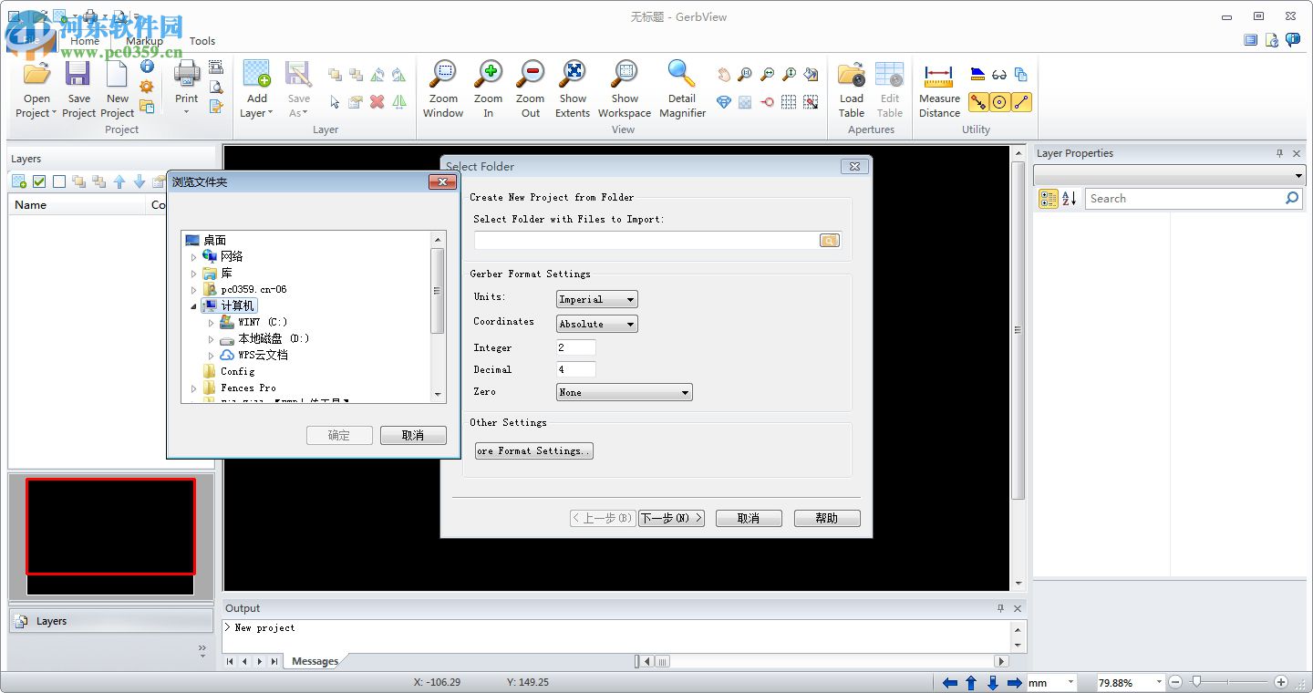
Task: Open settings gear icon in Project group
Action: point(147,86)
